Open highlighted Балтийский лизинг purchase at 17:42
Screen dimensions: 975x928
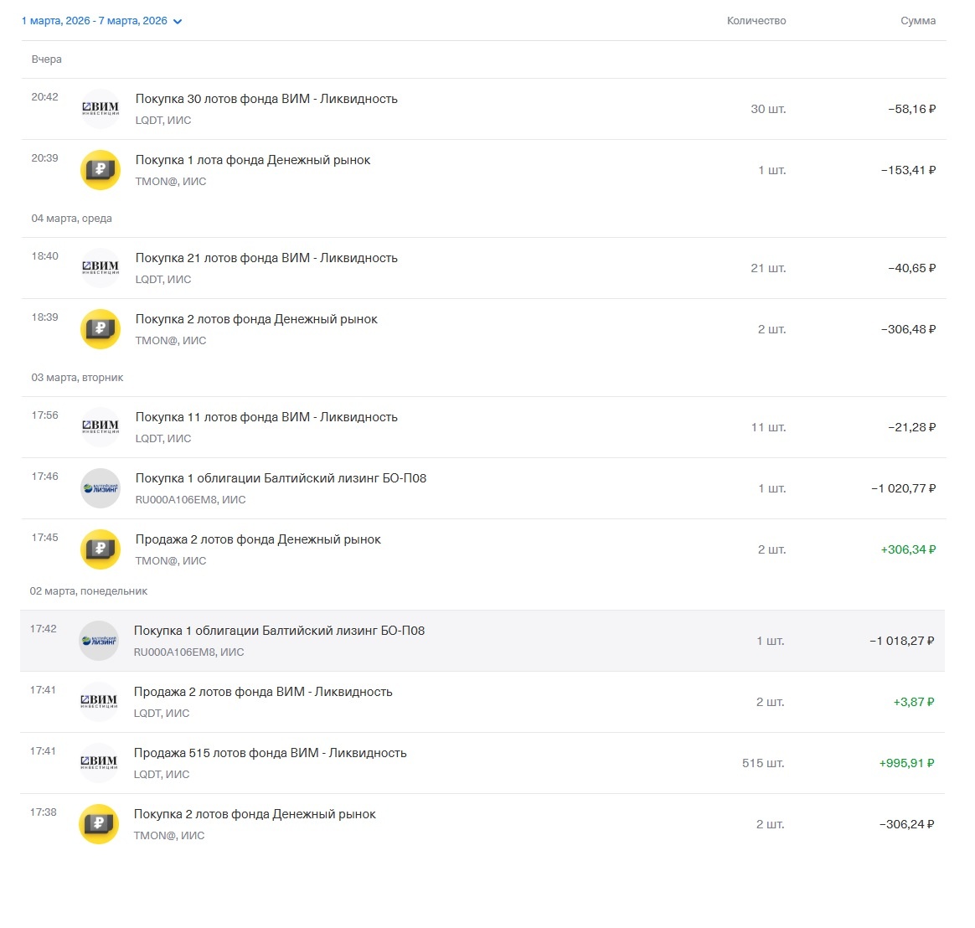(x=482, y=640)
